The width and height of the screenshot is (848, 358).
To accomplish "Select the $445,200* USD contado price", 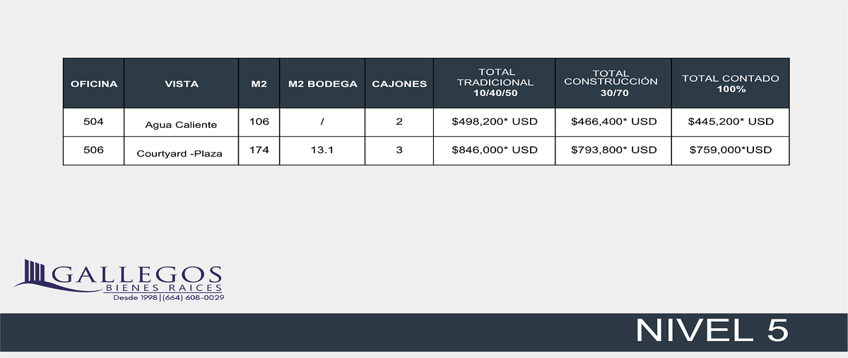I will coord(731,121).
